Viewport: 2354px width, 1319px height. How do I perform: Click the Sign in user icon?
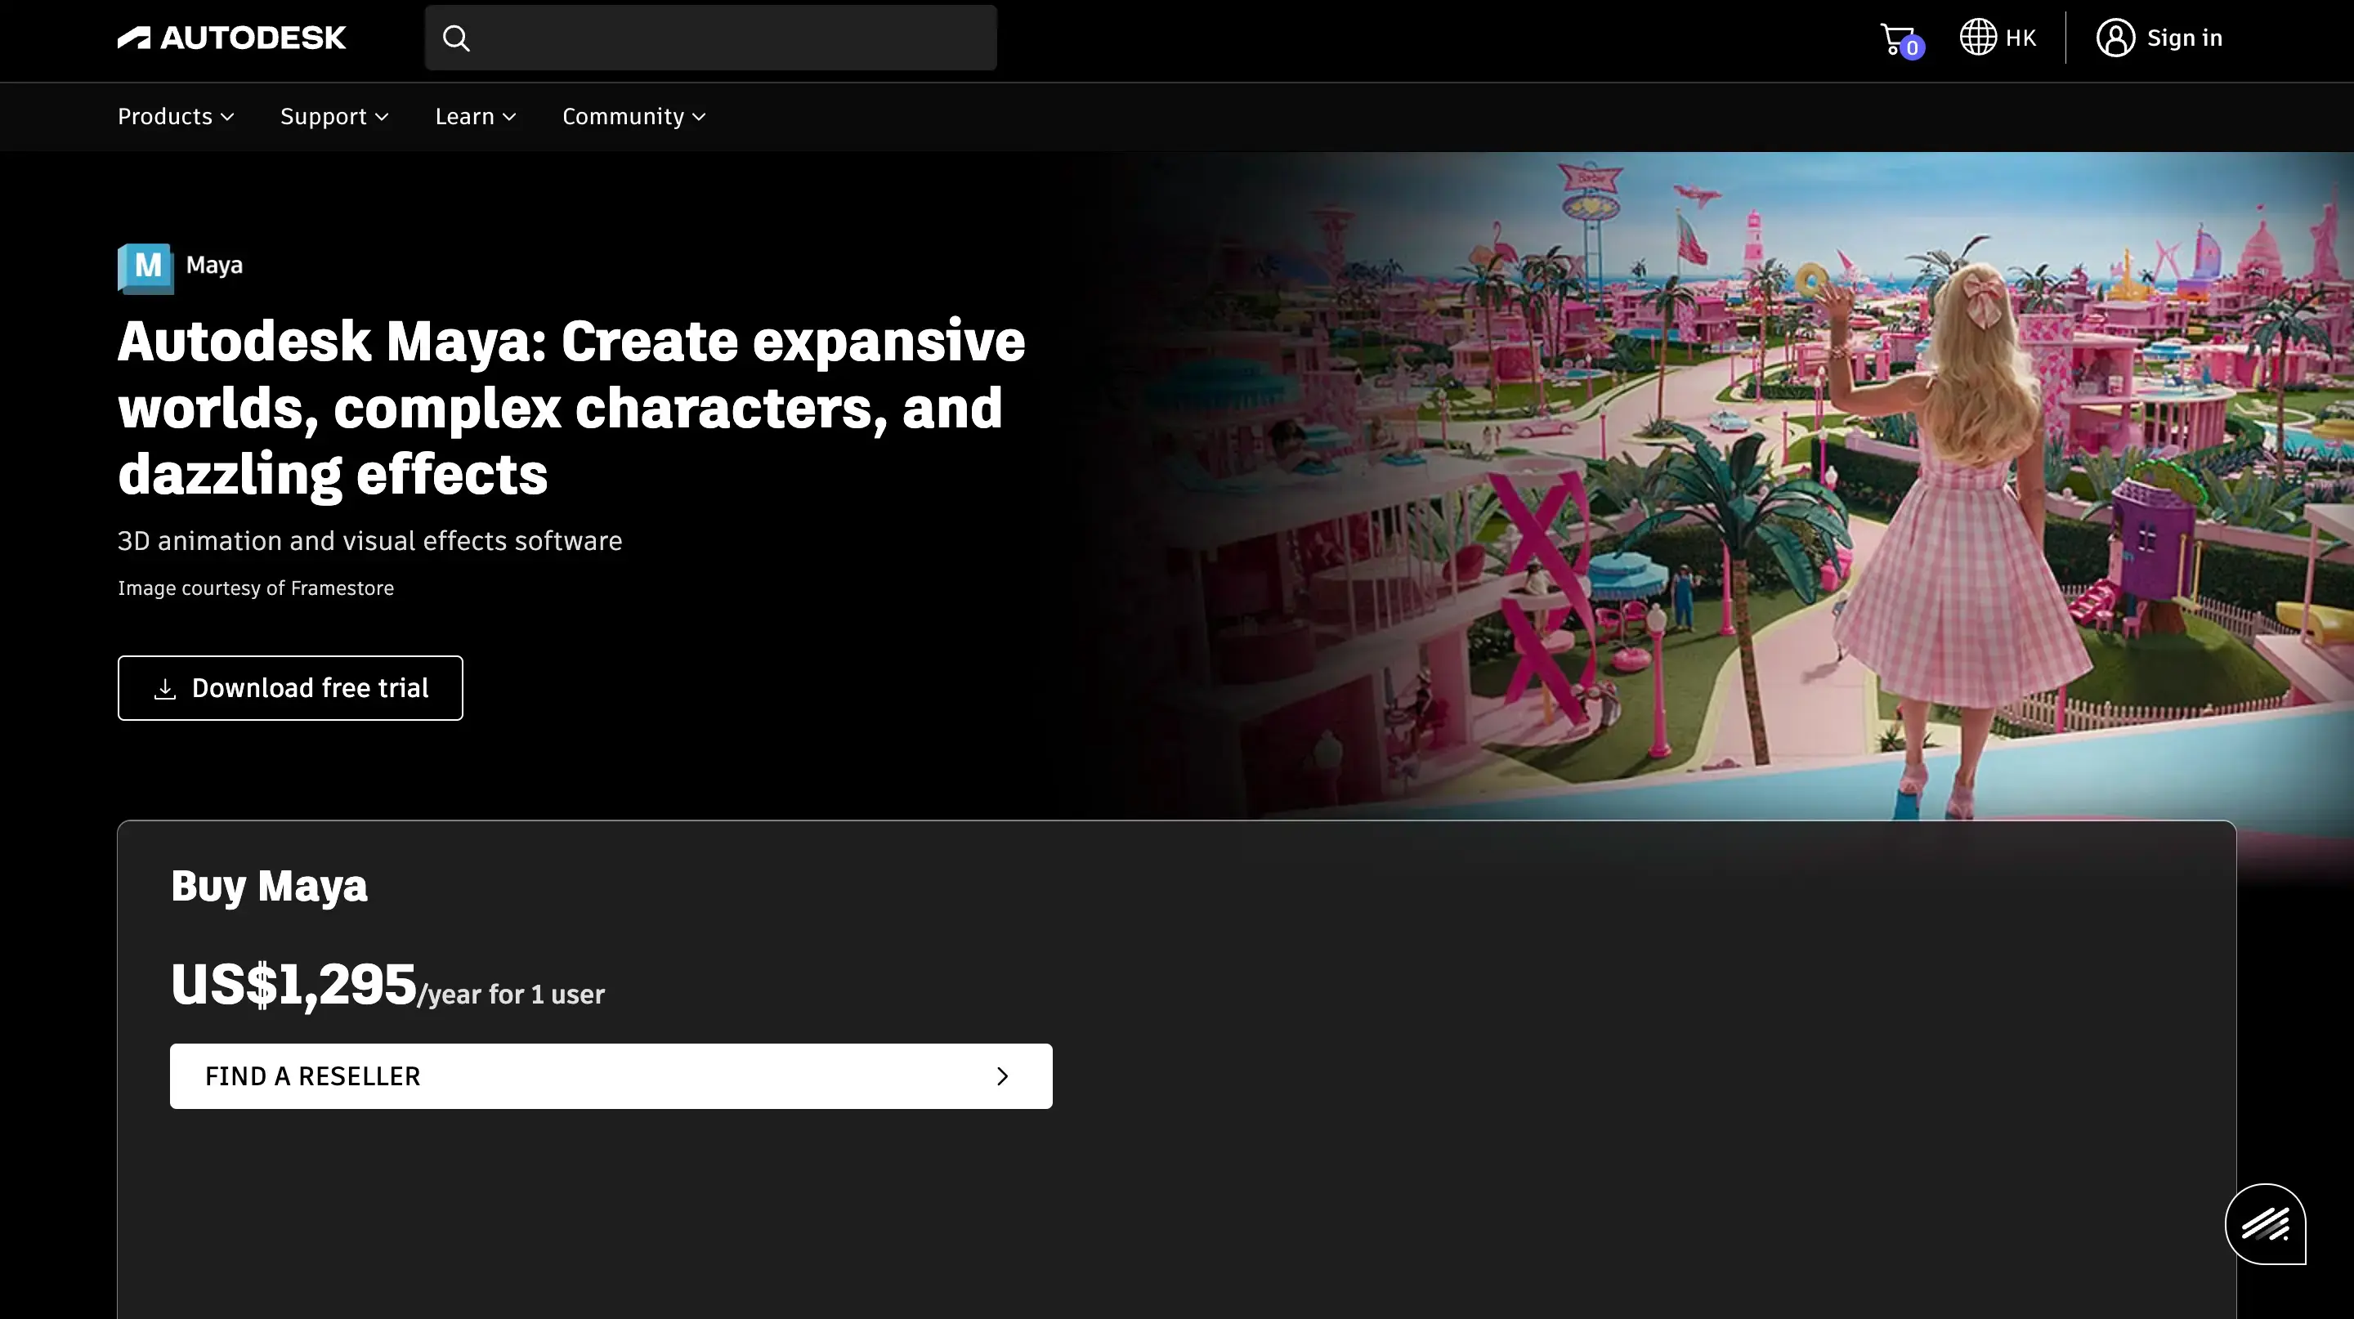click(2115, 38)
